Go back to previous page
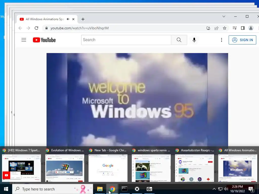This screenshot has width=259, height=194. (20, 28)
